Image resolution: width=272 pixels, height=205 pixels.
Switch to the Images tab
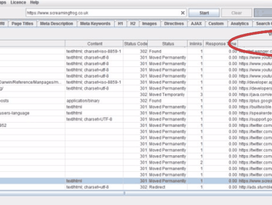[149, 24]
